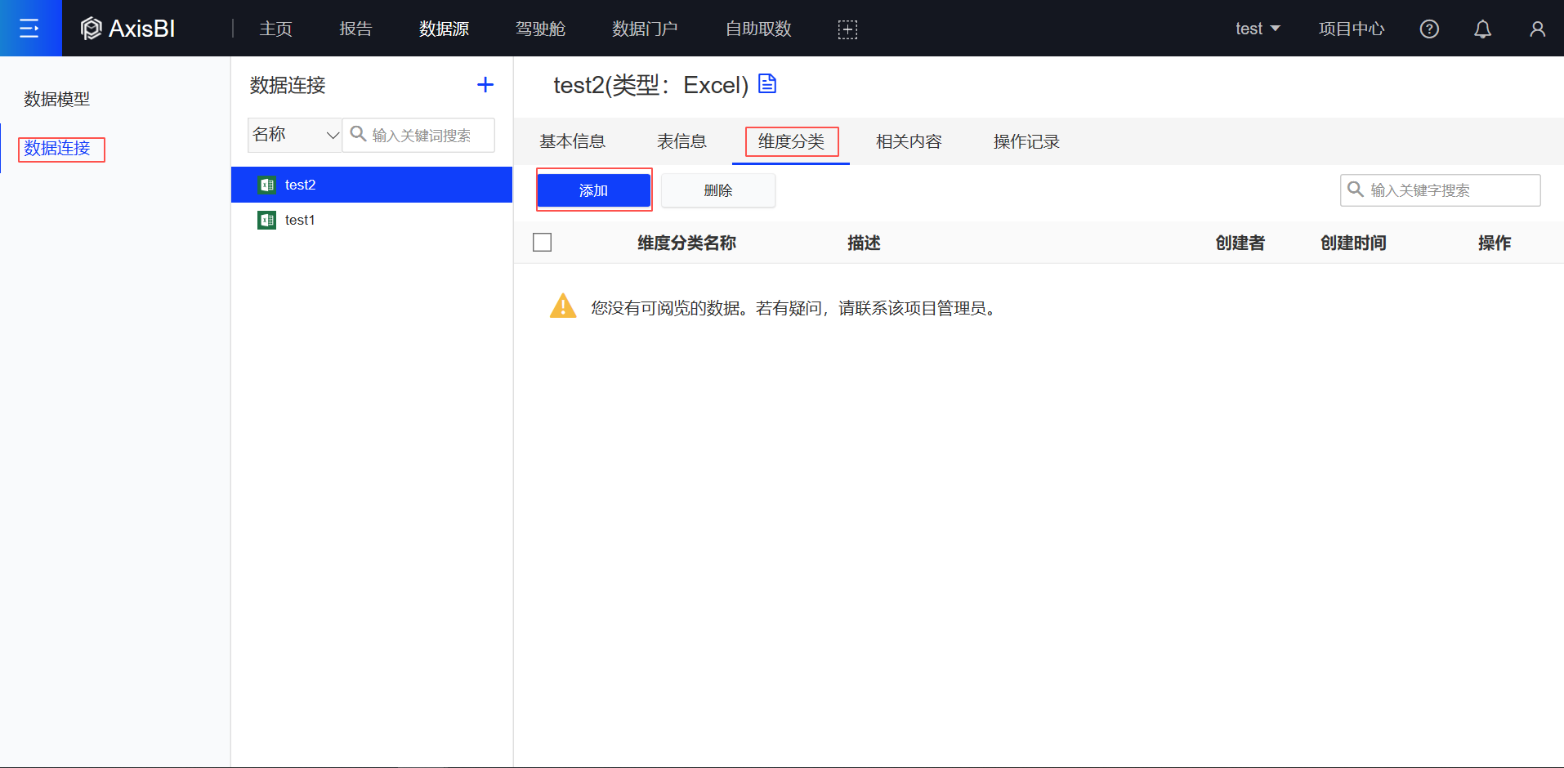Open the help question mark icon
1564x768 pixels.
point(1428,29)
